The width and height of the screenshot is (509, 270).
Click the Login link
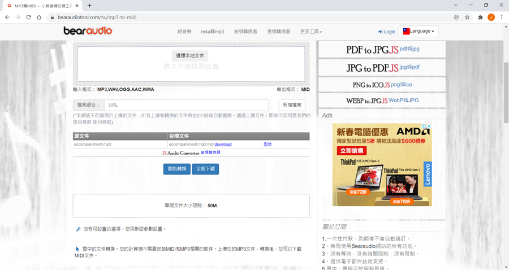point(387,32)
